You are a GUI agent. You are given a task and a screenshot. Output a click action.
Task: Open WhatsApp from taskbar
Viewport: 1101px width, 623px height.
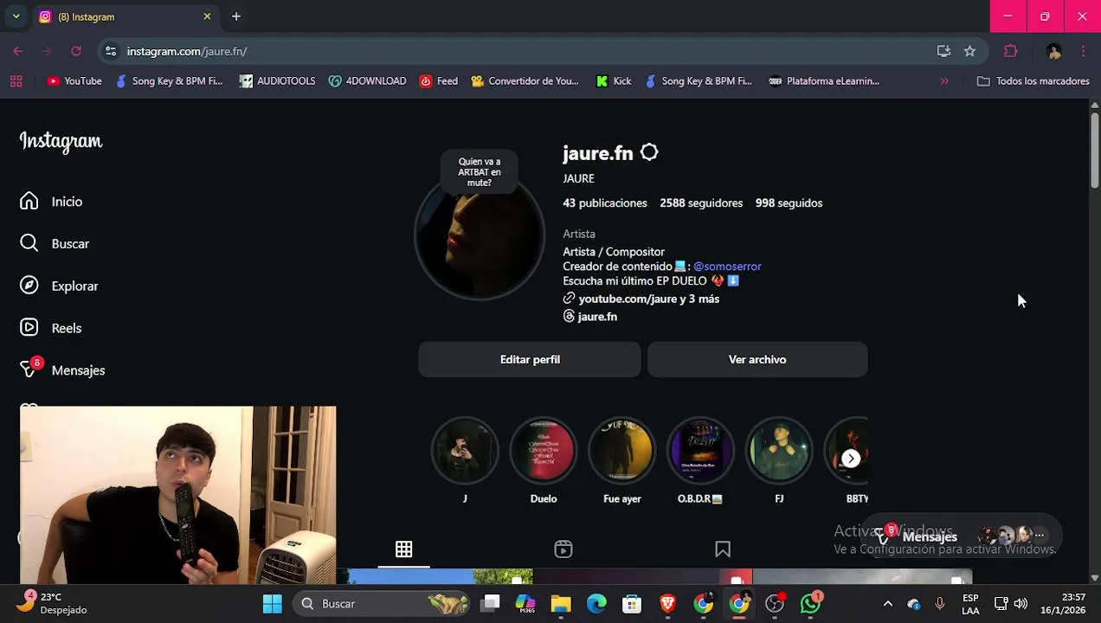(x=810, y=604)
